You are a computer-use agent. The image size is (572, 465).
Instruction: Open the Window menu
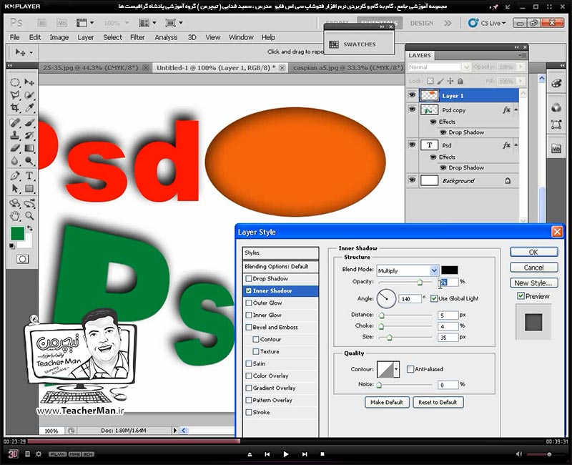241,37
